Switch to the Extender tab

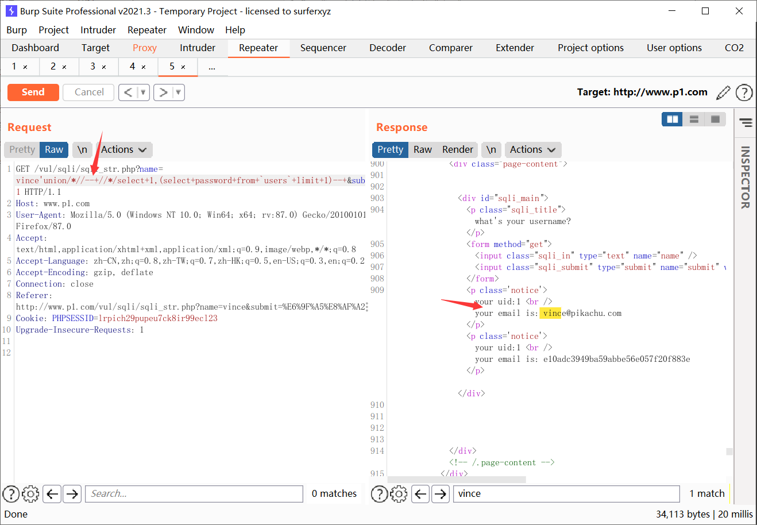click(x=515, y=48)
